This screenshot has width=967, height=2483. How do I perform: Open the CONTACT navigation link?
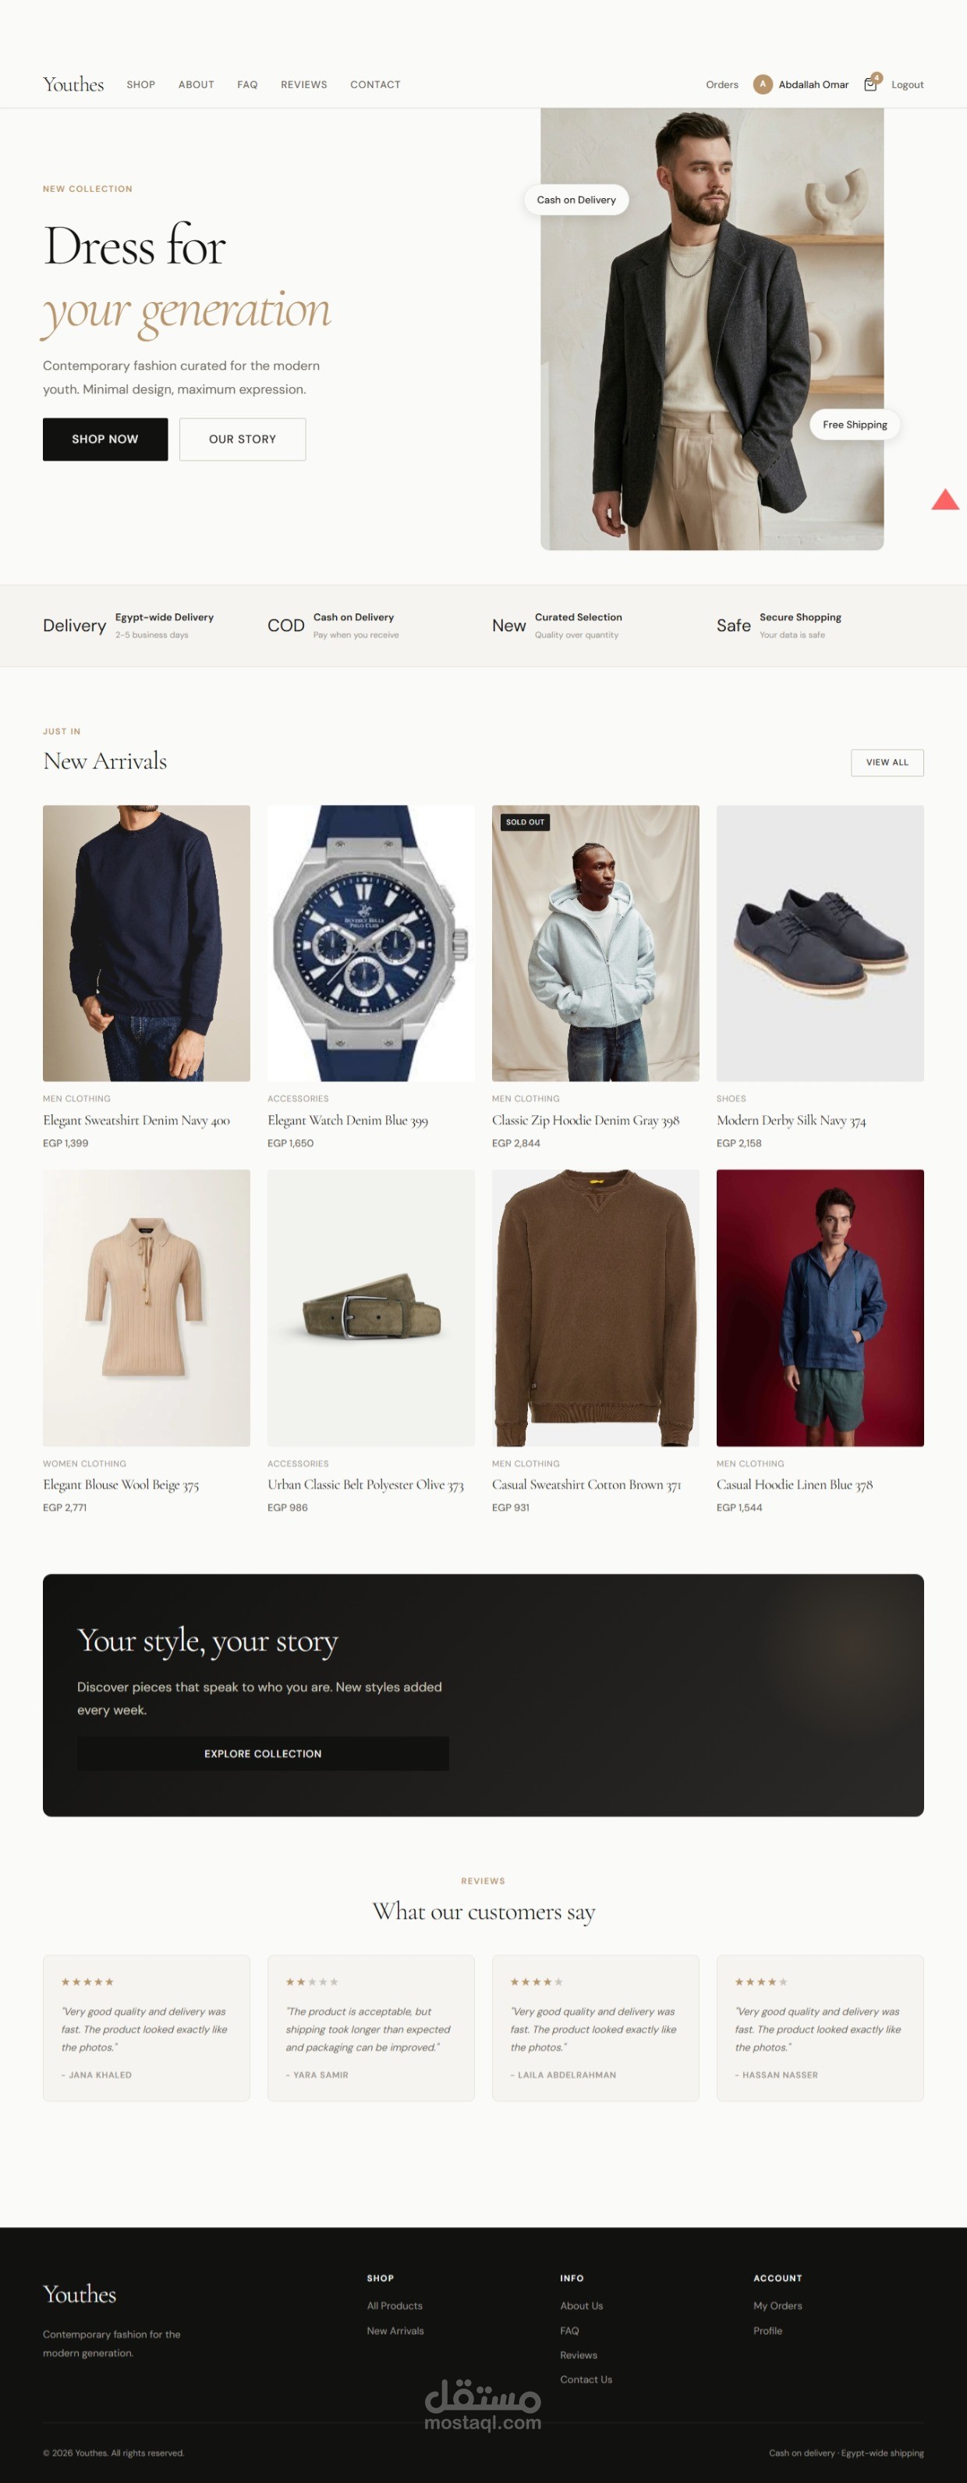tap(374, 85)
